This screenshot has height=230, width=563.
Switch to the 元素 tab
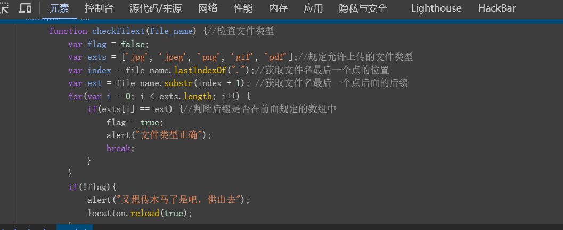click(x=59, y=8)
